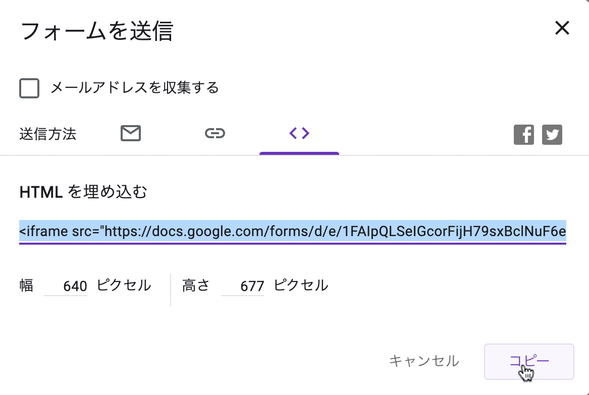
Task: Click the 幅 width label
Action: point(27,286)
